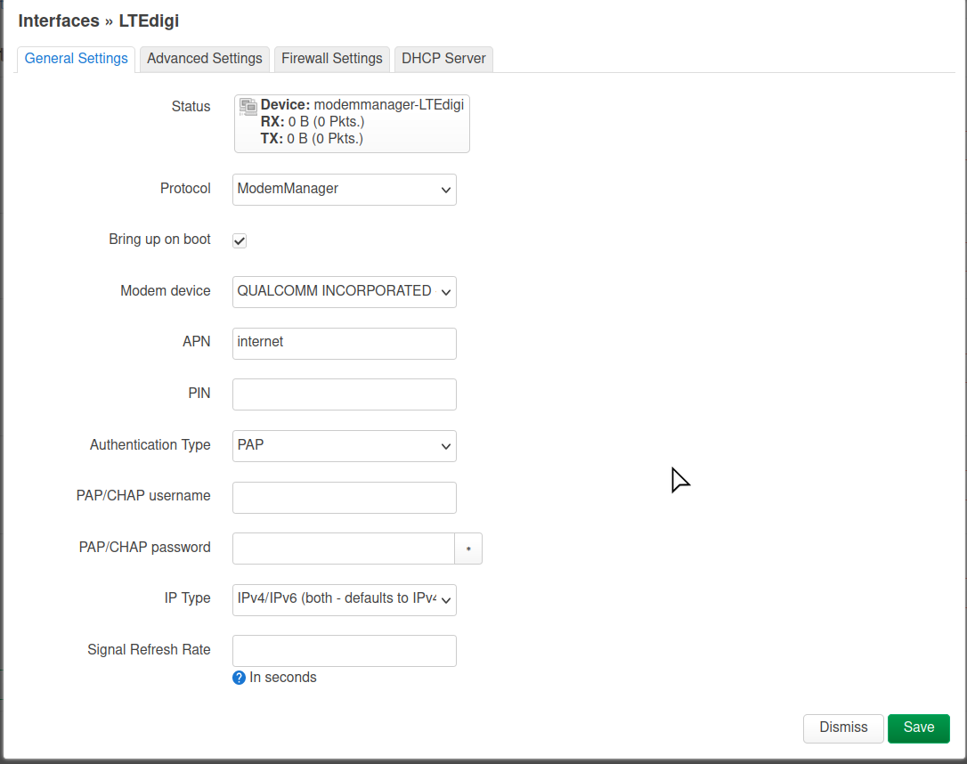Open the Modem device dropdown
Viewport: 967px width, 764px height.
(344, 292)
